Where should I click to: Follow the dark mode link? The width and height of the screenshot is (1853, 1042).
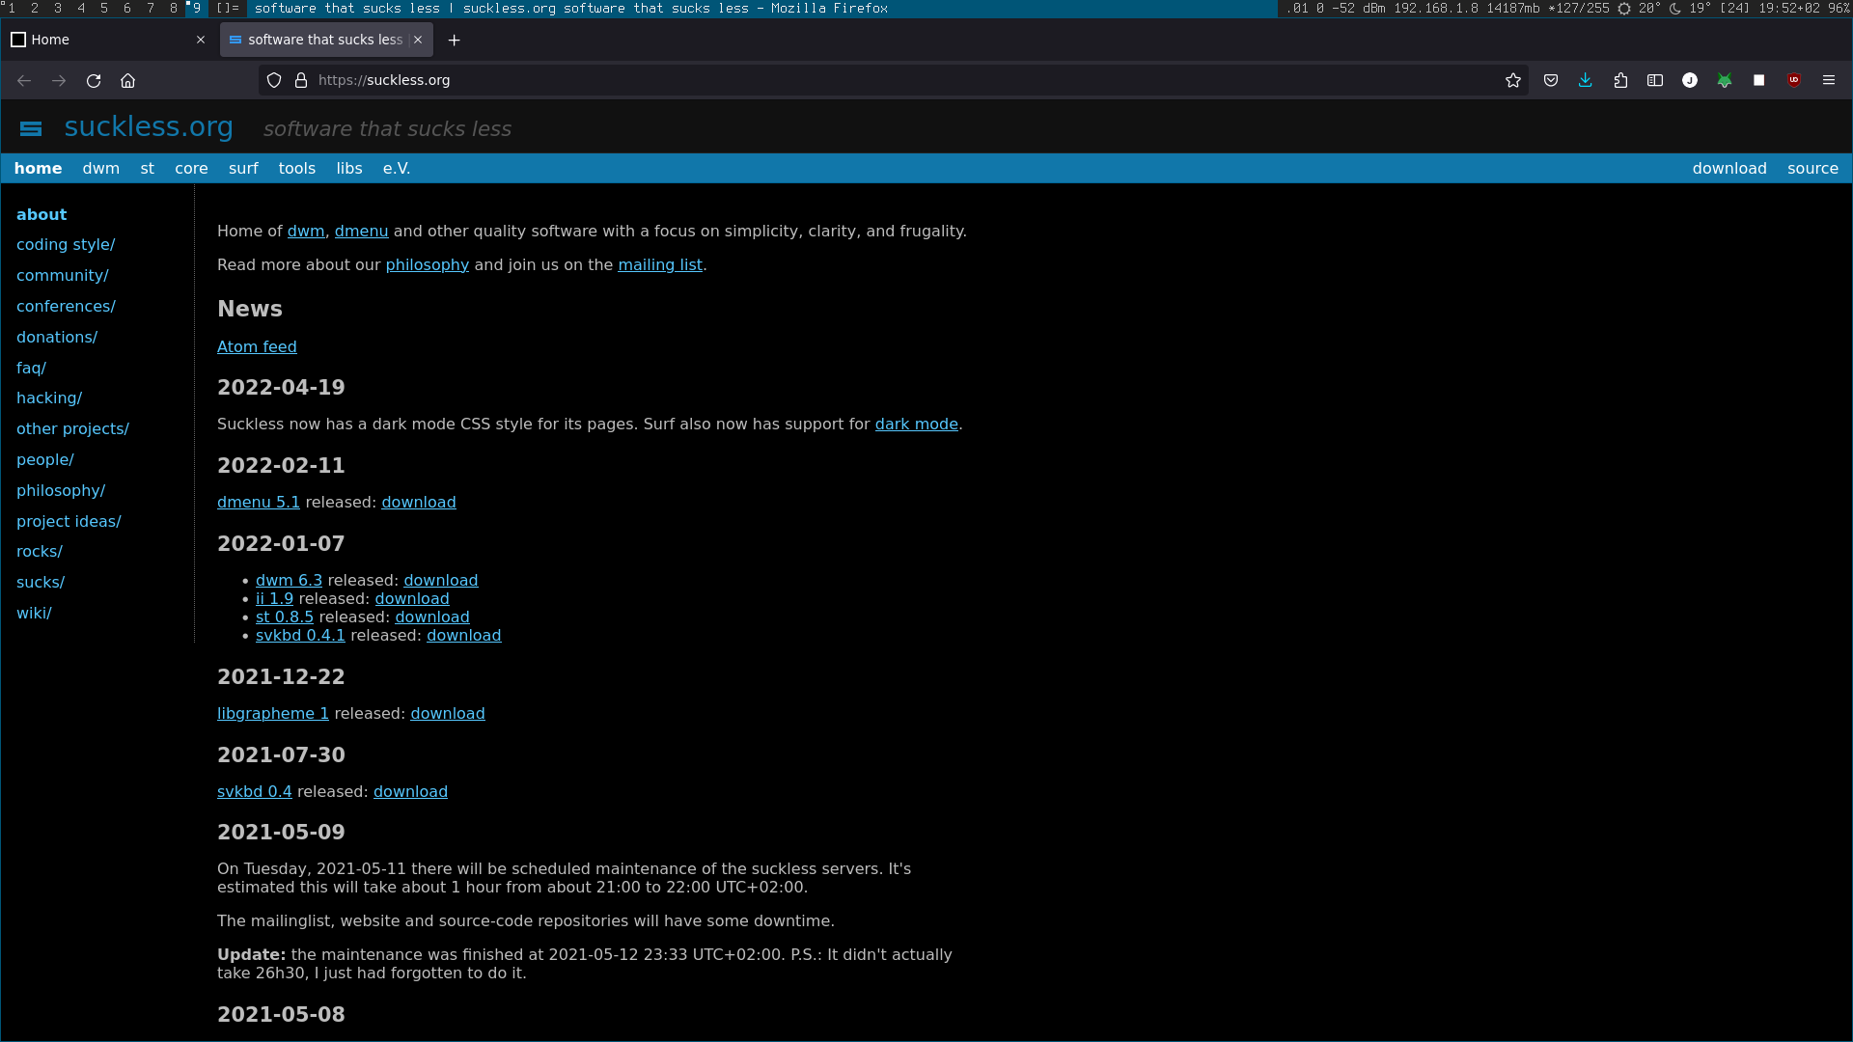click(916, 425)
